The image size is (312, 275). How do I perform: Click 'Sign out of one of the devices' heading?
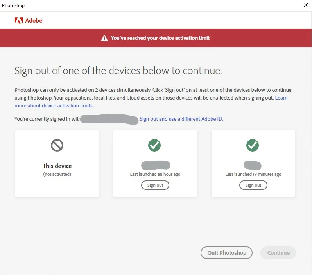point(118,71)
